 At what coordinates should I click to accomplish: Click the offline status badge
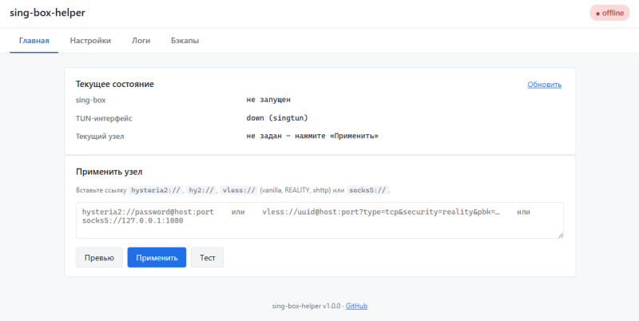click(x=609, y=13)
